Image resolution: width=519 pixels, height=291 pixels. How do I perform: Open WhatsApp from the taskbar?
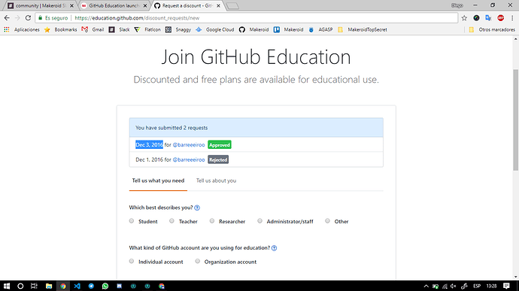105,286
